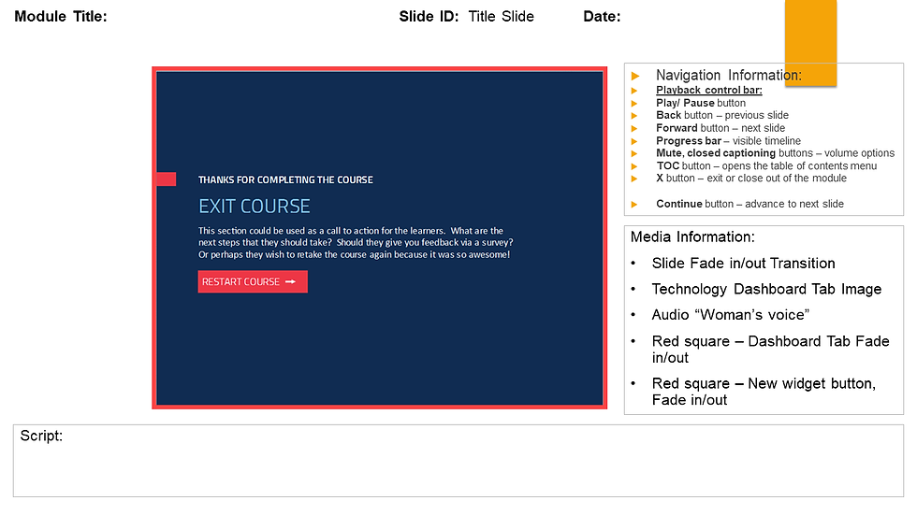Click 'Continue button – advance to next slide'
The image size is (917, 515).
(x=750, y=204)
